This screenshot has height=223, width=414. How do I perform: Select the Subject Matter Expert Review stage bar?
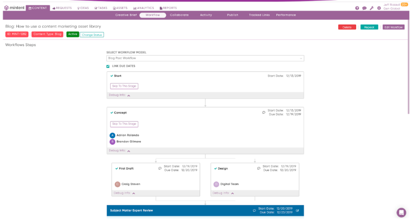[x=205, y=210]
